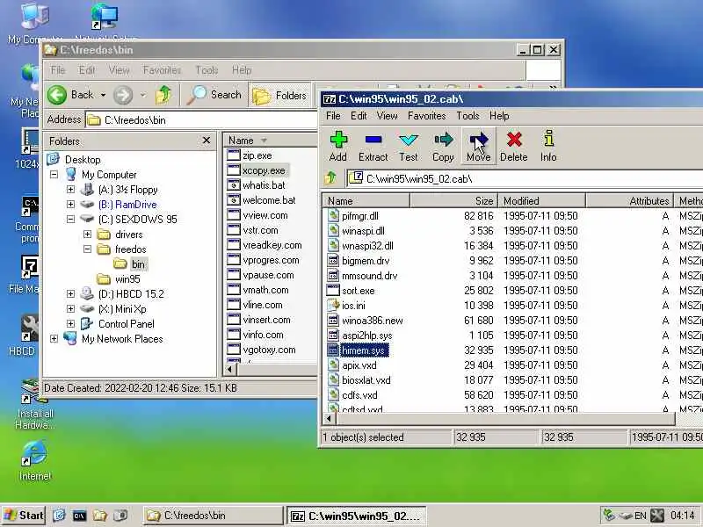Sort 7-Zip list by Size column
This screenshot has width=703, height=527.
pos(453,201)
